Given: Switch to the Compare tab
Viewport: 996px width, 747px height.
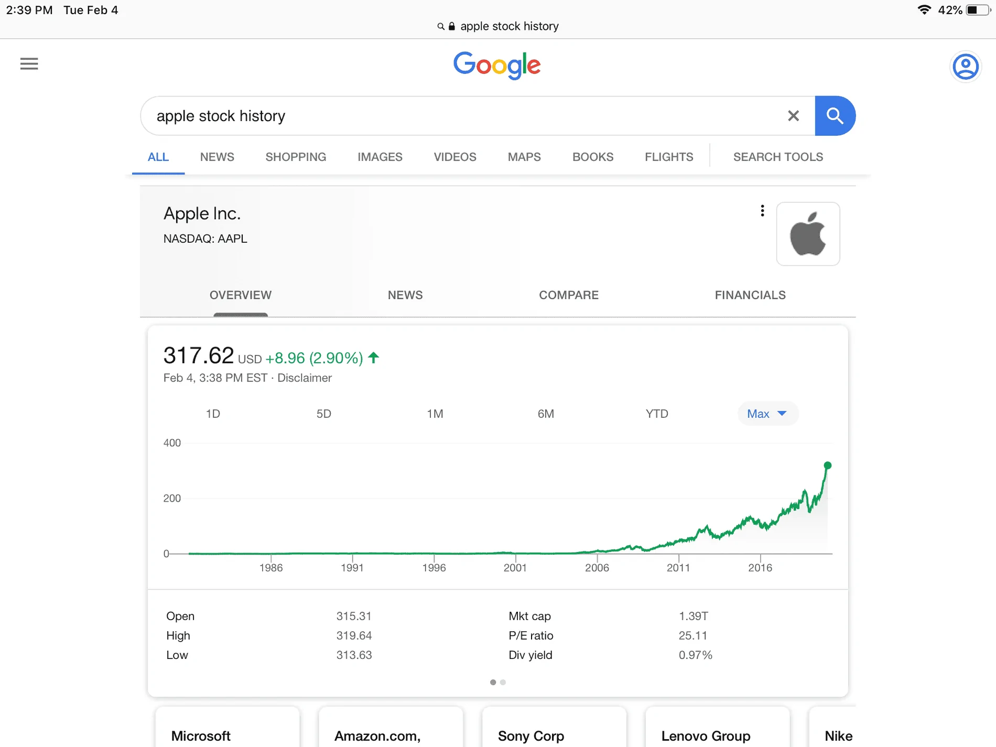Looking at the screenshot, I should (569, 295).
